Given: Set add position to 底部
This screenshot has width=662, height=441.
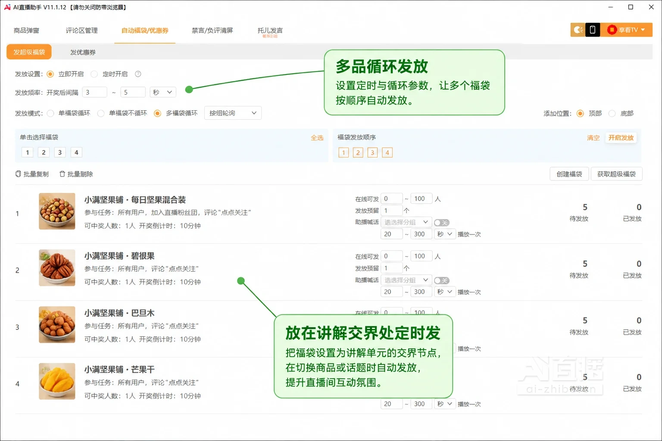Looking at the screenshot, I should point(612,114).
